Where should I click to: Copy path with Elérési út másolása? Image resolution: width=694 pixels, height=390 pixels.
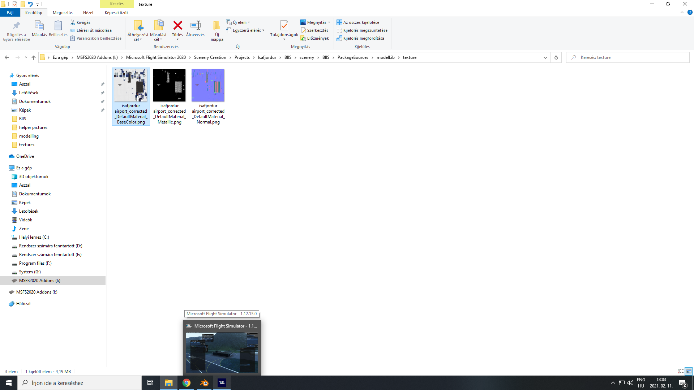click(x=91, y=30)
